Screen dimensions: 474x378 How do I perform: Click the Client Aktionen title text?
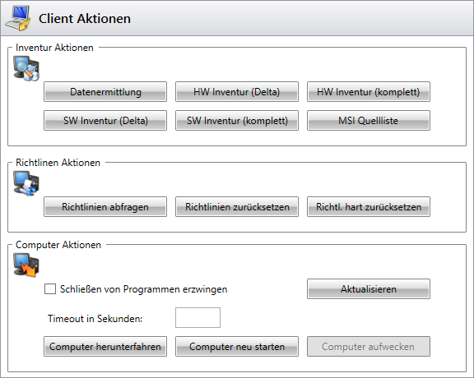85,18
